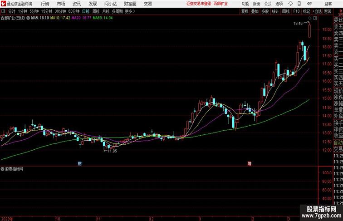
Task: Click the MA5: 18.10 label
Action: (40, 18)
